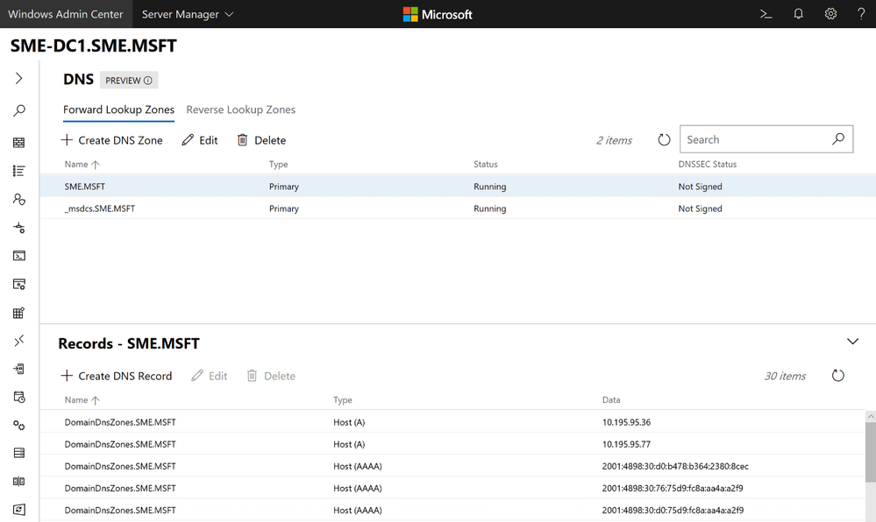This screenshot has width=876, height=522.
Task: Click Delete for the selected zone
Action: [x=261, y=140]
